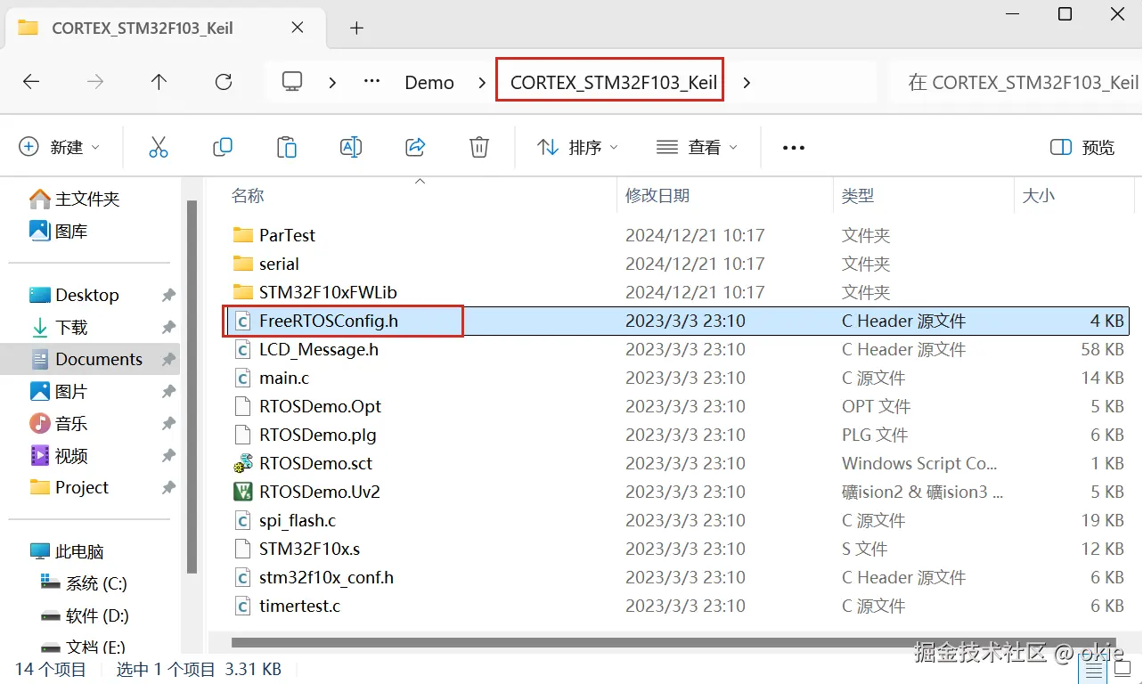This screenshot has height=684, width=1143.
Task: Click the Paste clipboard icon
Action: pyautogui.click(x=287, y=147)
